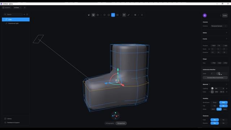Image resolution: width=231 pixels, height=130 pixels.
Task: Click the Library icon in bottom-left panel
Action: pos(5,119)
